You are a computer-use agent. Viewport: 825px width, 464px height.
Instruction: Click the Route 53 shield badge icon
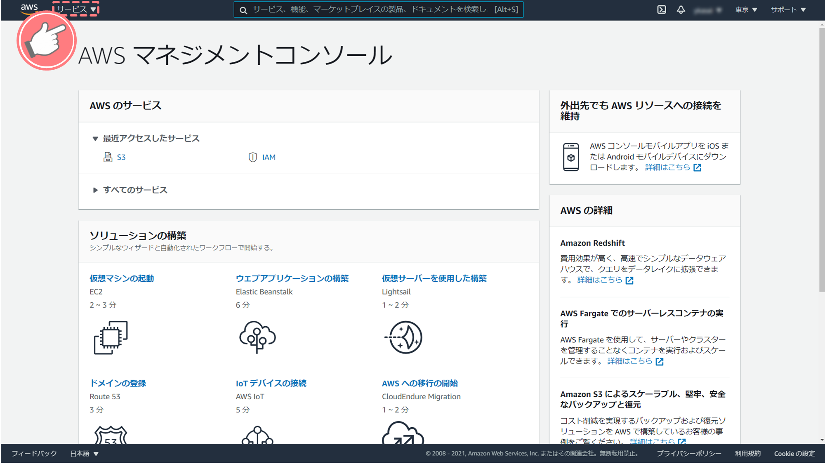(x=111, y=435)
